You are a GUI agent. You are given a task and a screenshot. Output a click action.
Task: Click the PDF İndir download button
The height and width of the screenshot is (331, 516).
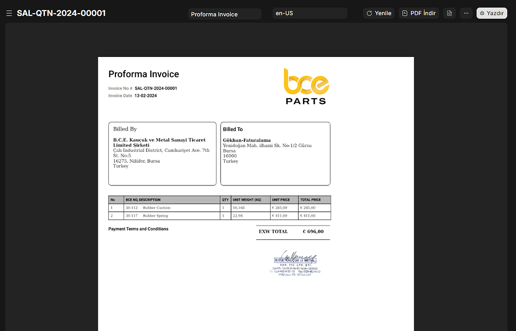point(419,13)
